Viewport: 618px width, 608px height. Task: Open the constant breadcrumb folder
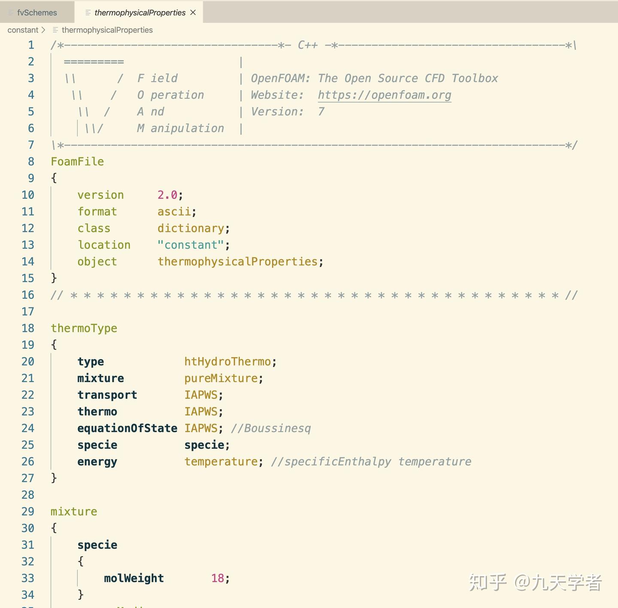[x=23, y=30]
